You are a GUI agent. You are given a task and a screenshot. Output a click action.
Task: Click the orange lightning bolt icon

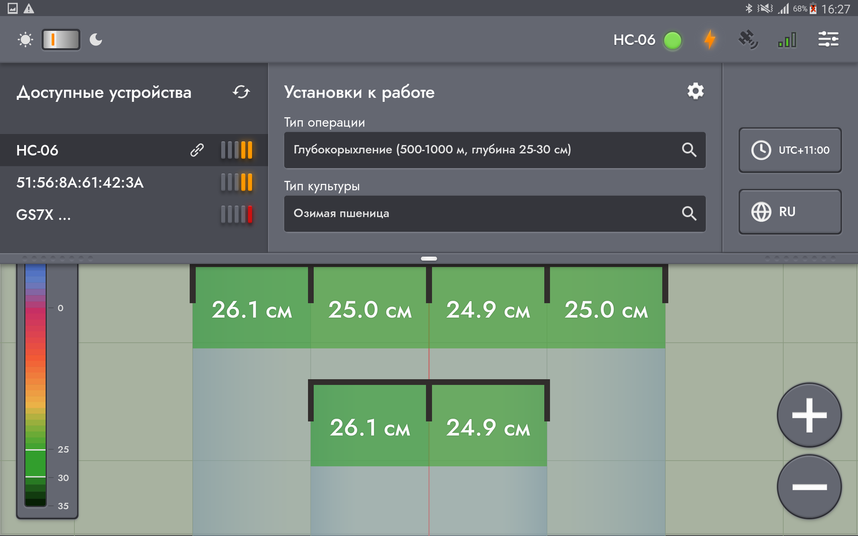(710, 39)
